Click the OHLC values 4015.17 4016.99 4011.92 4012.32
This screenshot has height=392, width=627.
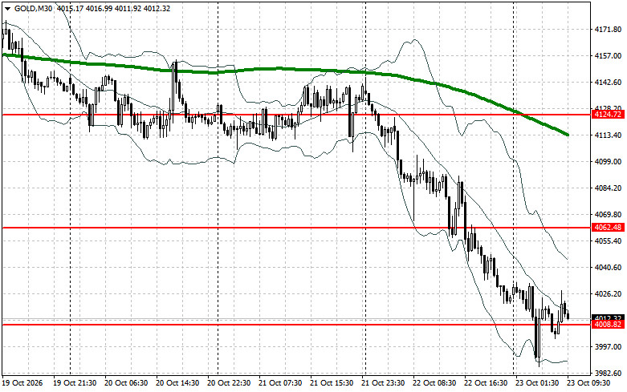[113, 8]
